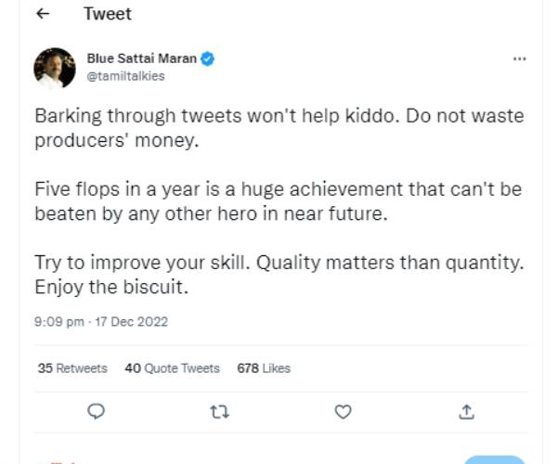Click the 'Five flops in a year' paragraph

pyautogui.click(x=278, y=201)
